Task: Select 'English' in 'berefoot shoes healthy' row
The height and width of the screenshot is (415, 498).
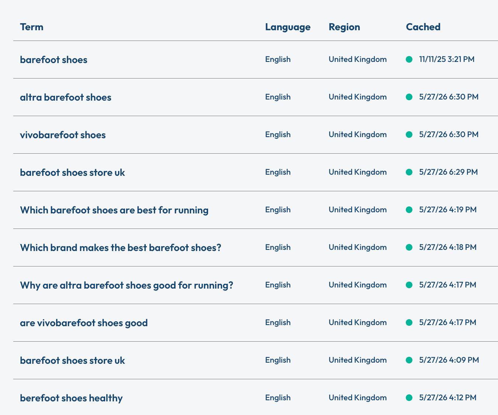Action: (x=278, y=398)
